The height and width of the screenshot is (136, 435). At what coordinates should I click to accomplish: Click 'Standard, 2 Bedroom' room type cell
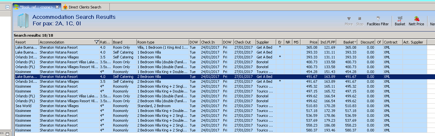click(163, 106)
